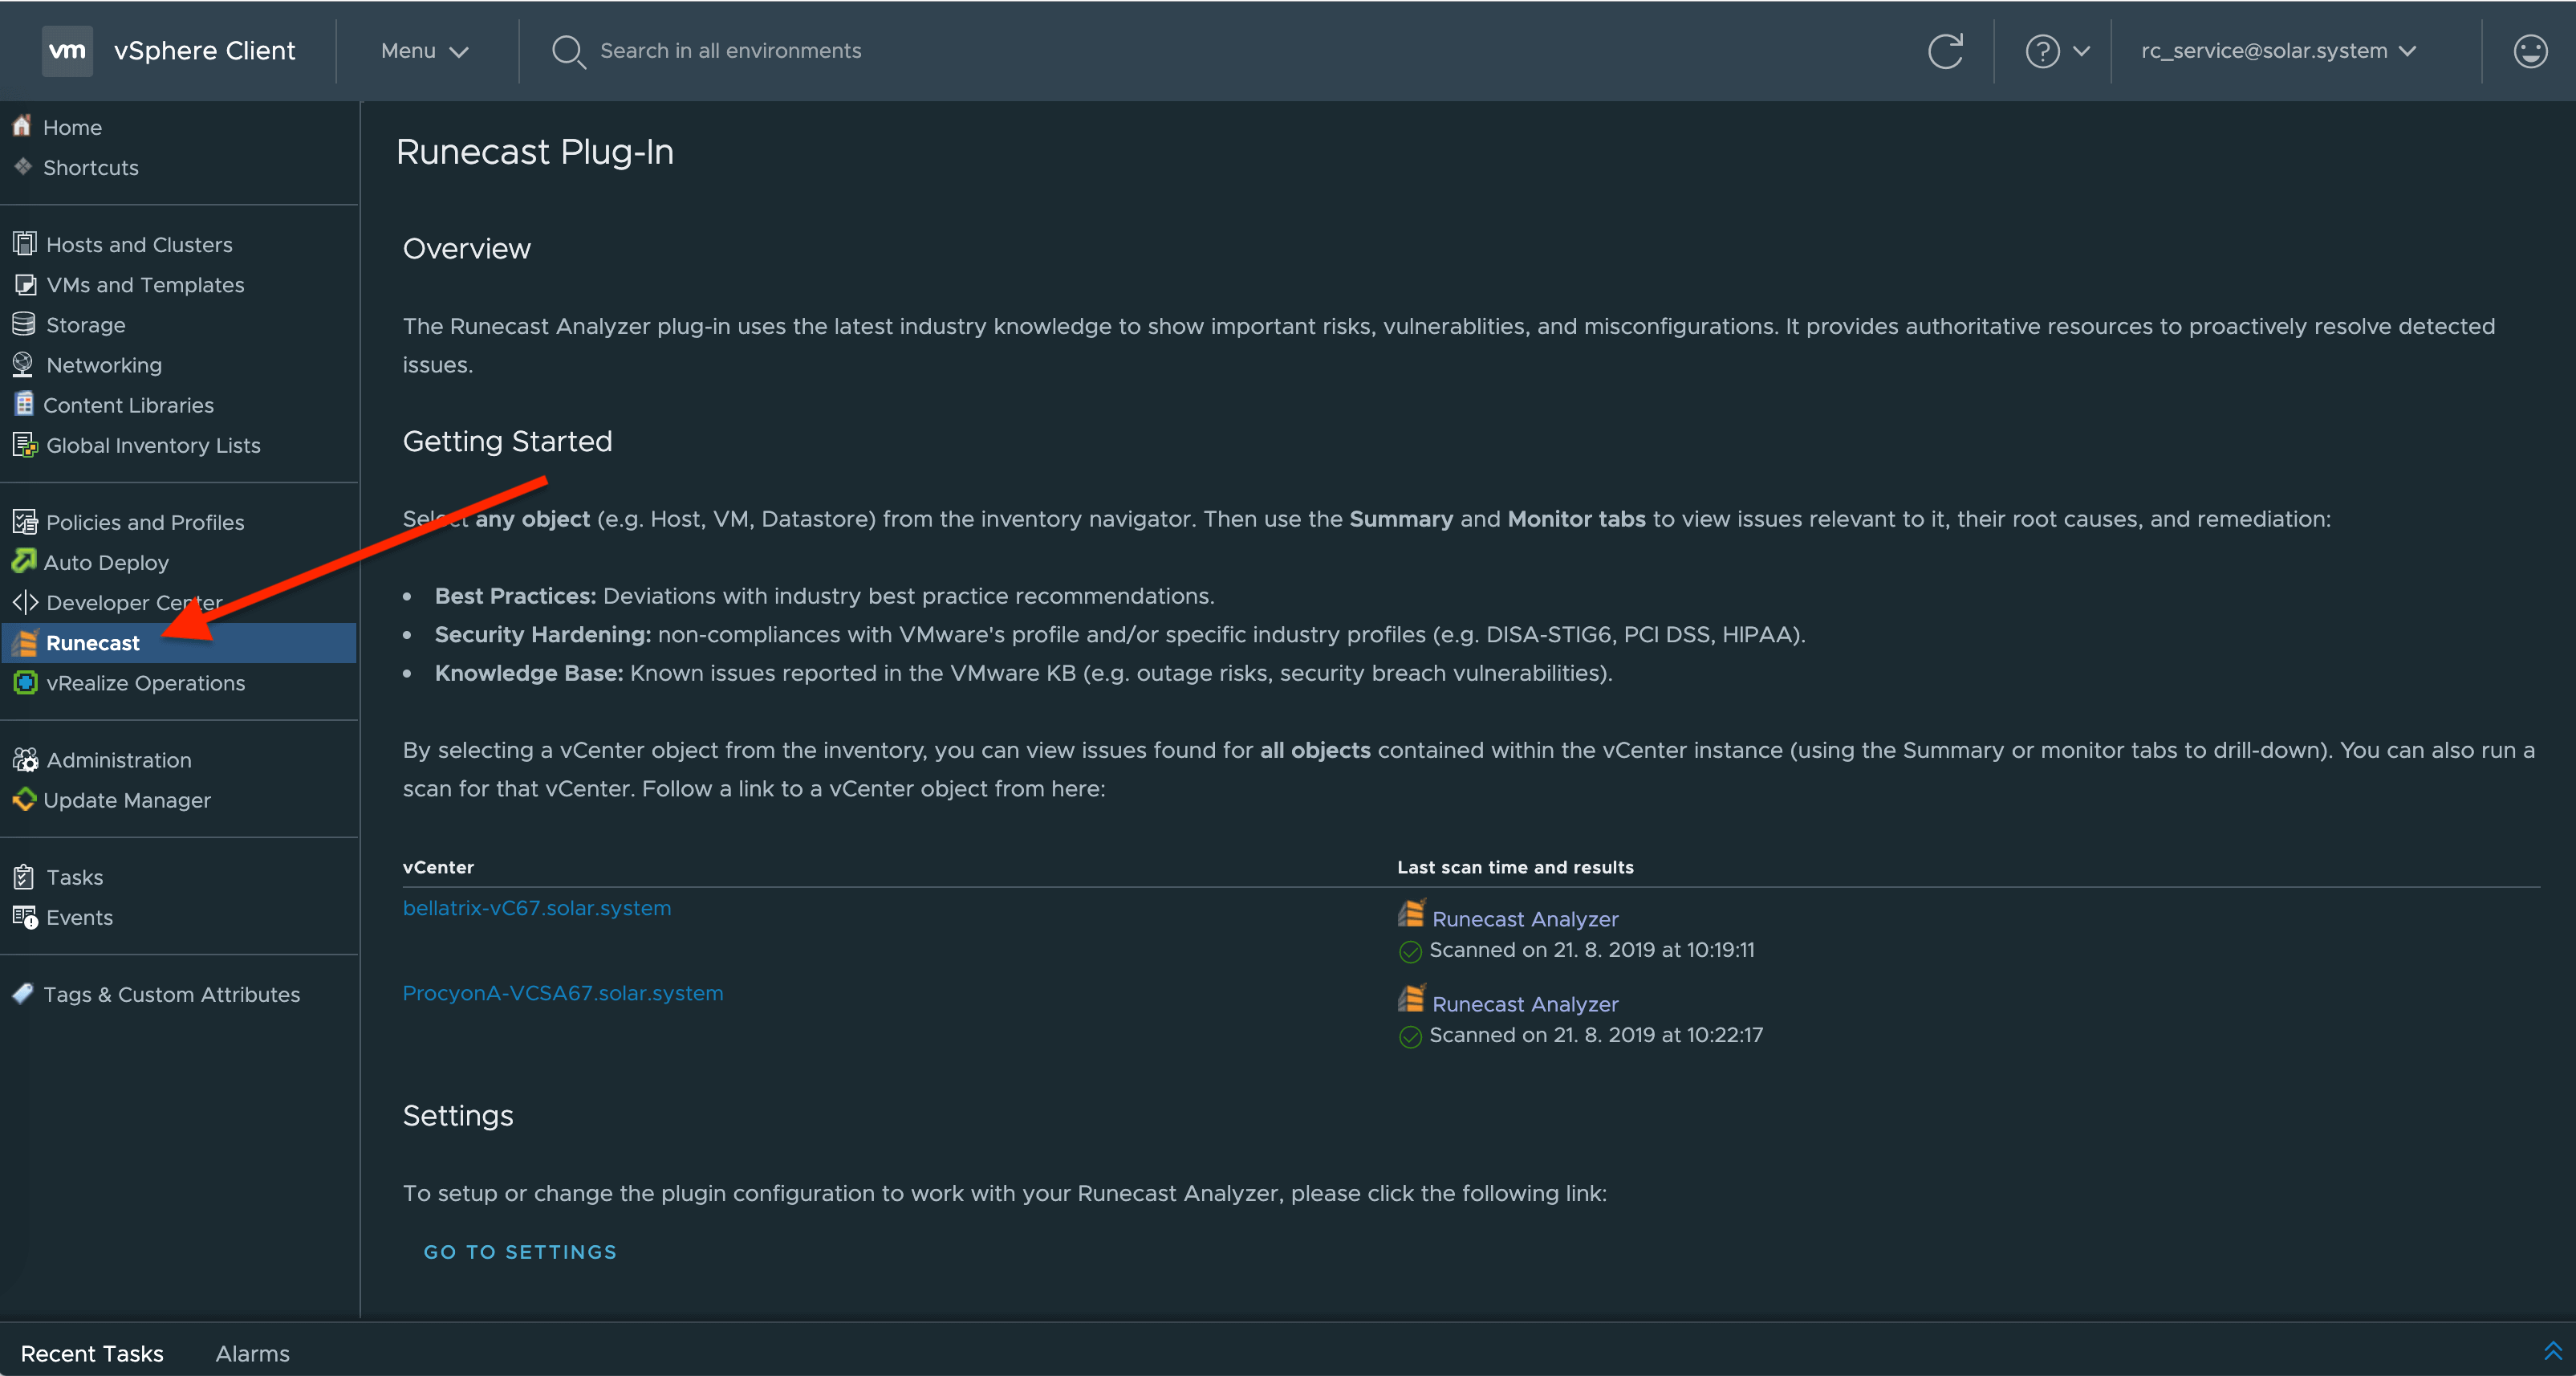Image resolution: width=2576 pixels, height=1376 pixels.
Task: Open the rc_service@solar.system user menu
Action: [x=2278, y=51]
